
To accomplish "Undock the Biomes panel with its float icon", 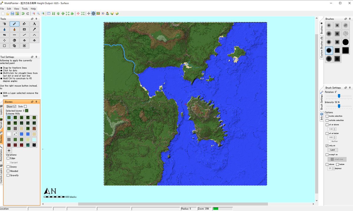I will [x=32, y=102].
